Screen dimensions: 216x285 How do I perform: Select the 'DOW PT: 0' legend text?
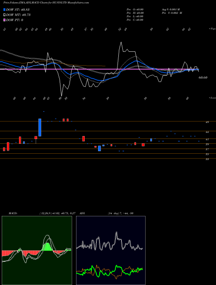pyautogui.click(x=15, y=20)
